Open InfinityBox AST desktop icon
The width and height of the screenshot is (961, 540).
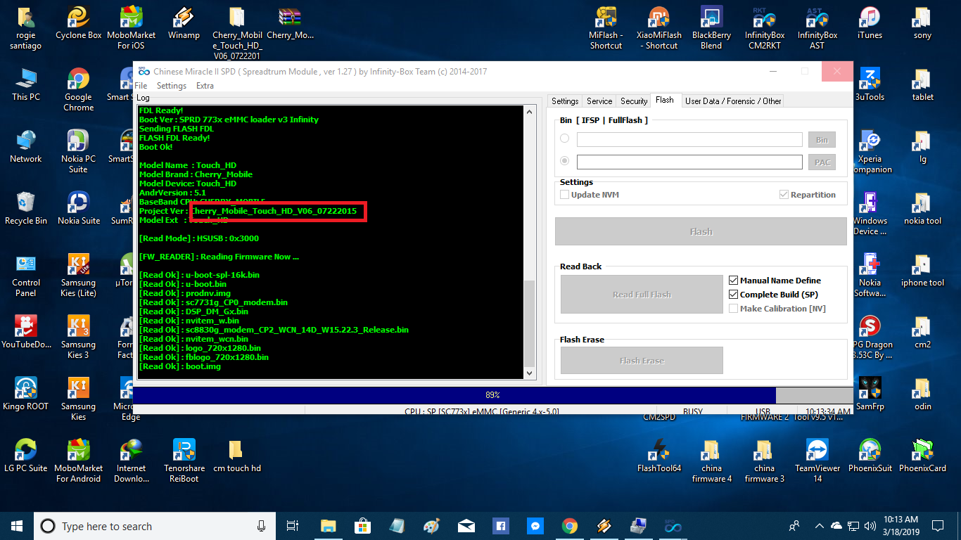click(817, 28)
